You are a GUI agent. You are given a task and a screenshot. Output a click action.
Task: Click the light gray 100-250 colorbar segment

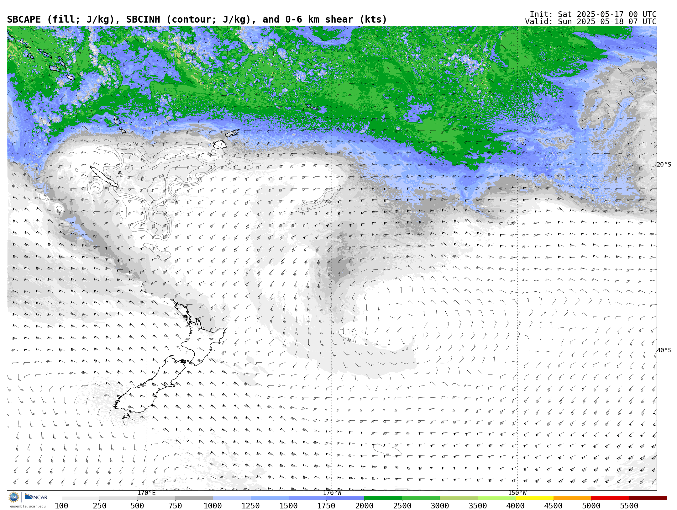click(x=81, y=498)
